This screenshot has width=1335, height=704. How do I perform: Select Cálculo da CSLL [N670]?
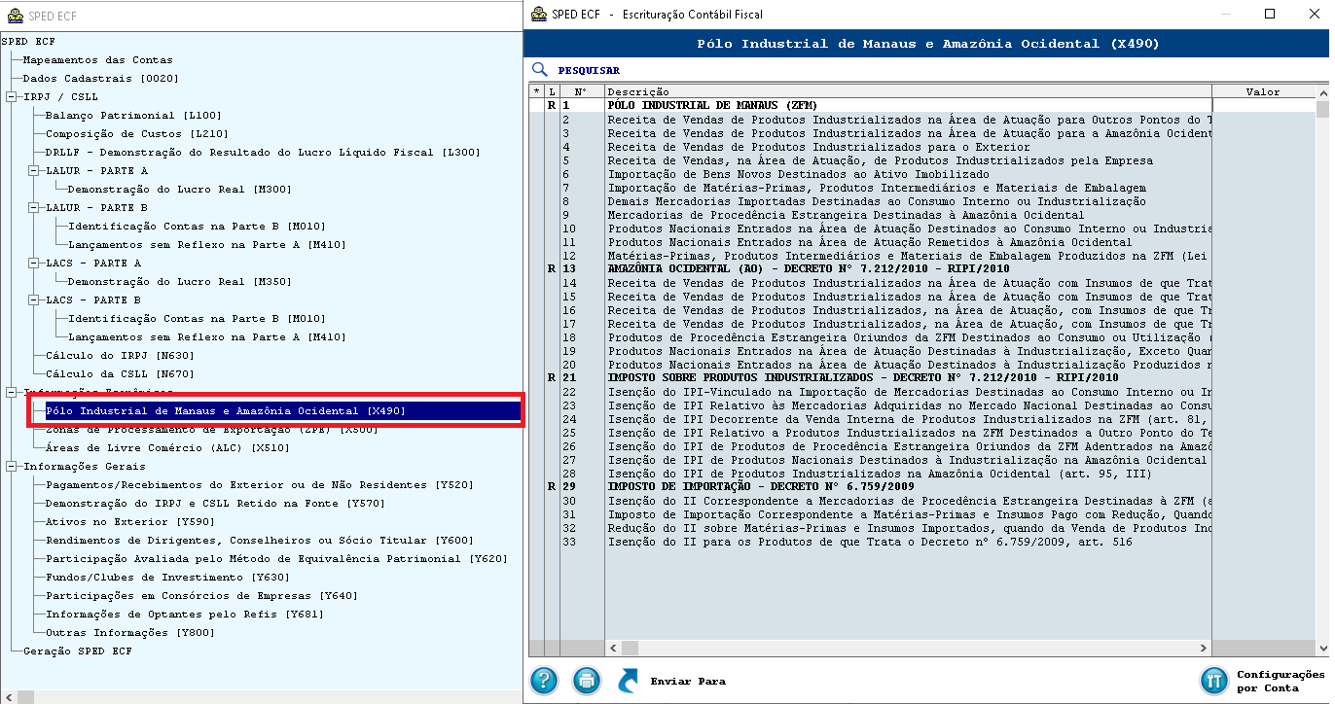coord(120,373)
